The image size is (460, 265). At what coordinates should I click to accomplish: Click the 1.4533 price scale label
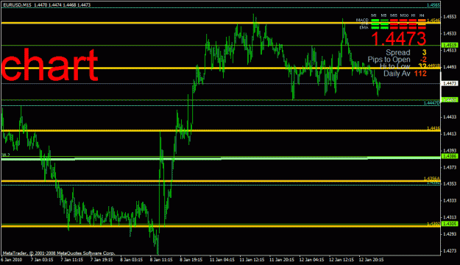point(450,33)
